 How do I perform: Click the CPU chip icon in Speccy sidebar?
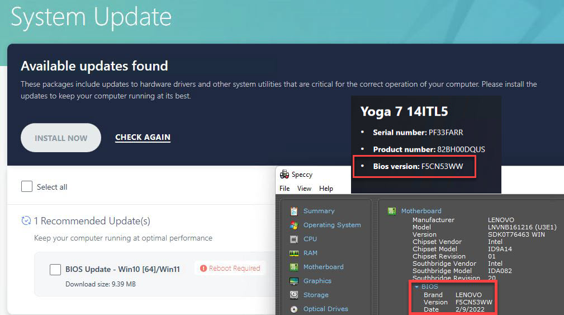point(294,239)
